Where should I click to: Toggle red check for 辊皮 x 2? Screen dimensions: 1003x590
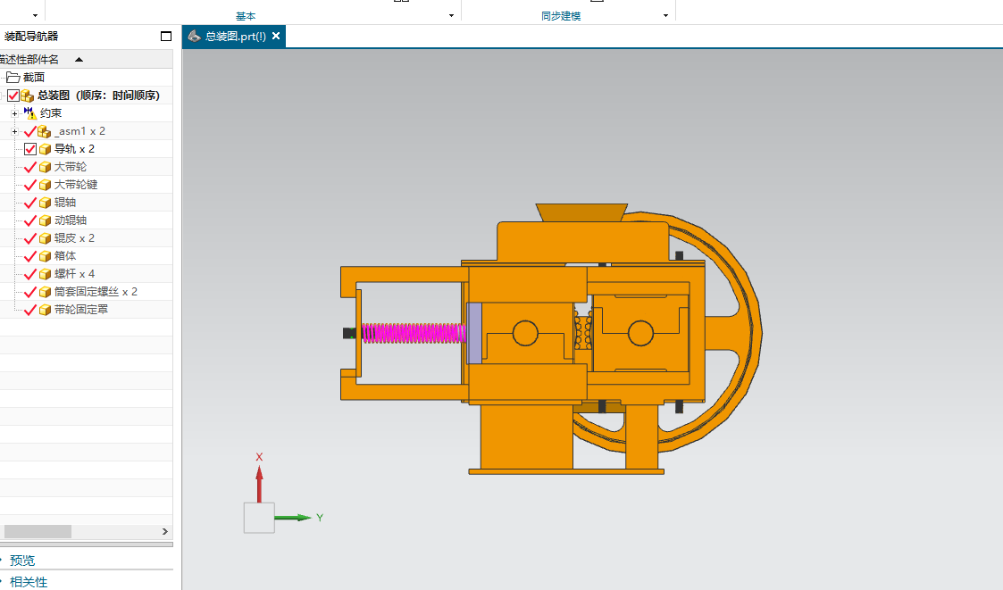click(x=29, y=239)
